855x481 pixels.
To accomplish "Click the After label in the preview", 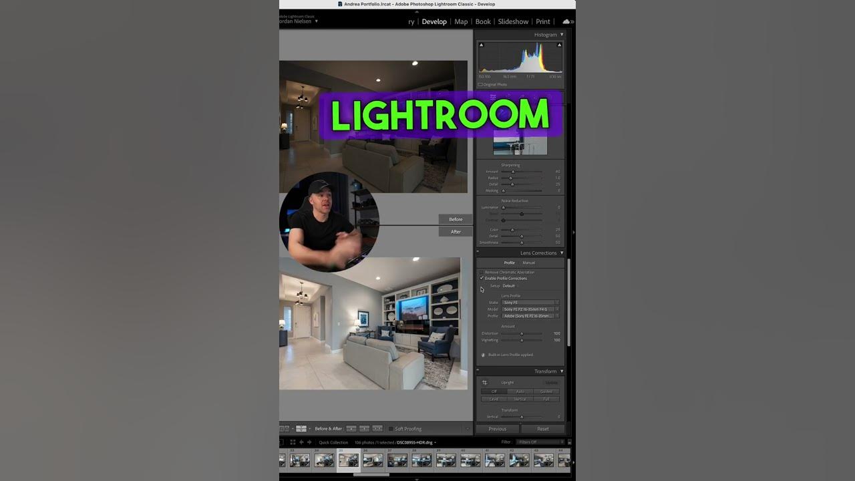I will pos(456,232).
